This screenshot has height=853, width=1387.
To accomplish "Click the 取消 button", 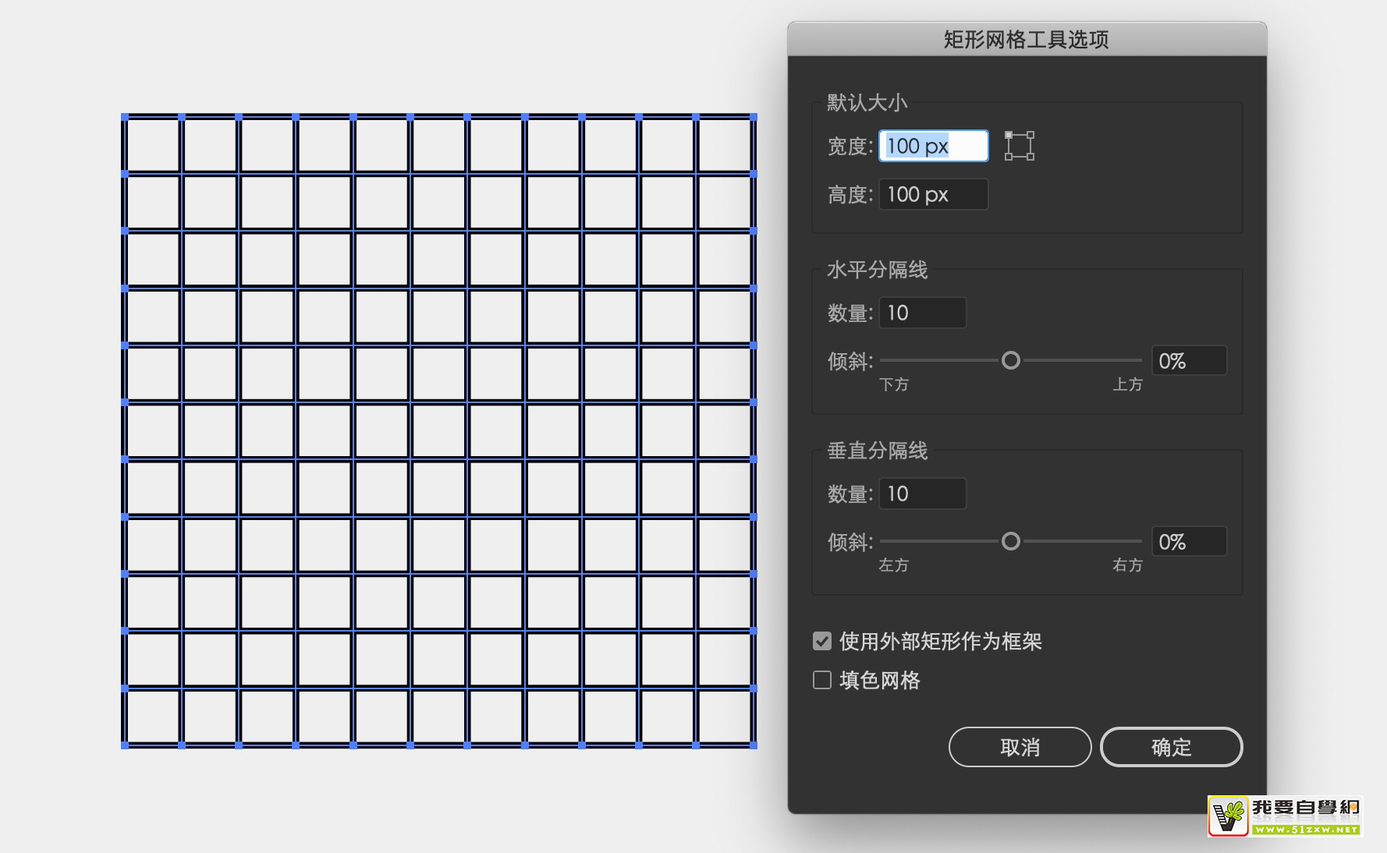I will click(x=1020, y=747).
